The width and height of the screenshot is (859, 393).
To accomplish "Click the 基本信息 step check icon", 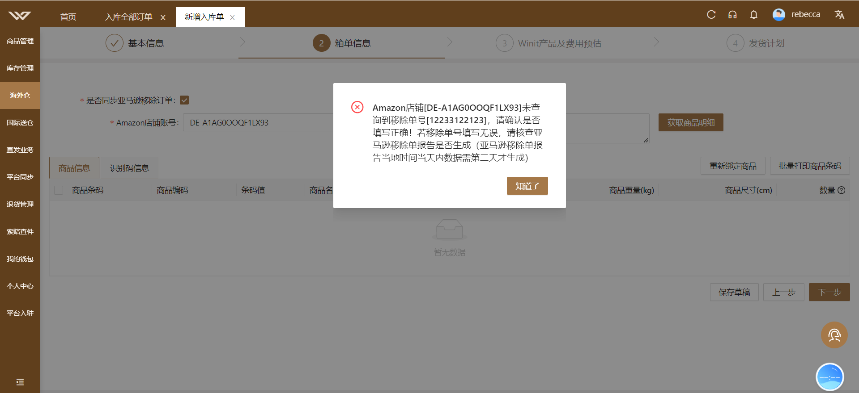I will coord(115,43).
